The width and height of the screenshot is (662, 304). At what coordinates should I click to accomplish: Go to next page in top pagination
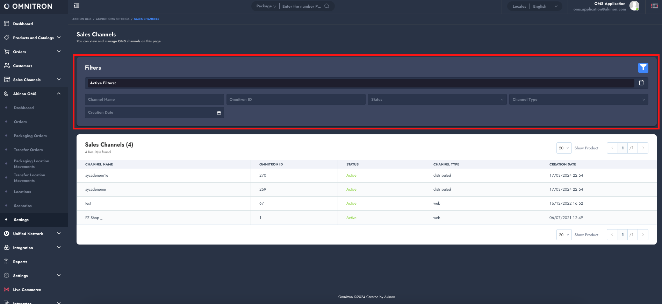(642, 148)
